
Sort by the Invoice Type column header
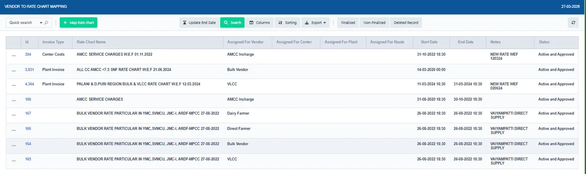(56, 42)
